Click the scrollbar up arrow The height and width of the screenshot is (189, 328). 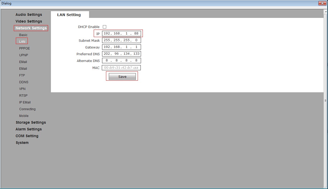(x=326, y=12)
